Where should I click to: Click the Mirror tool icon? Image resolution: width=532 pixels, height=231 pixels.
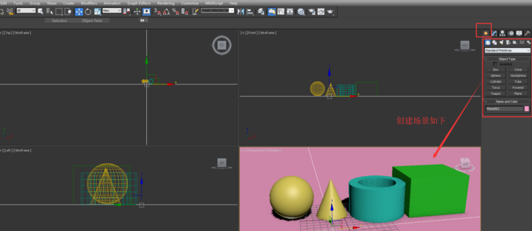point(241,11)
